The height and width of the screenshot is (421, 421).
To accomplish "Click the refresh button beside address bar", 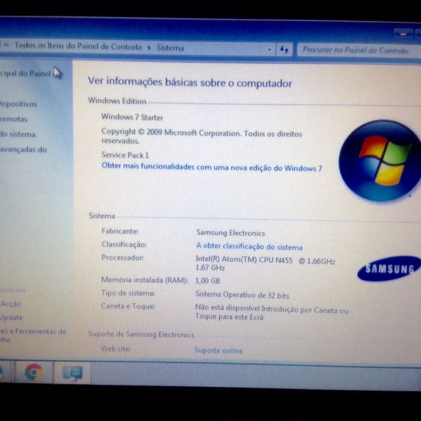I will coord(284,50).
